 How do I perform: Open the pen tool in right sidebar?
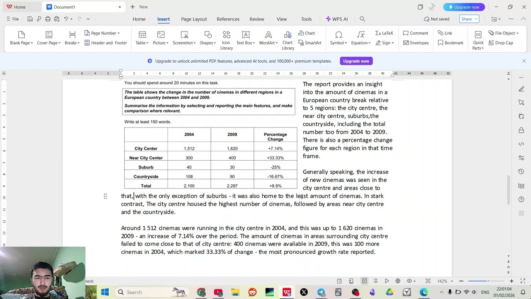click(x=521, y=89)
